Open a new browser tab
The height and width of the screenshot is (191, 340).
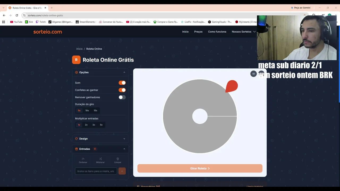click(52, 8)
